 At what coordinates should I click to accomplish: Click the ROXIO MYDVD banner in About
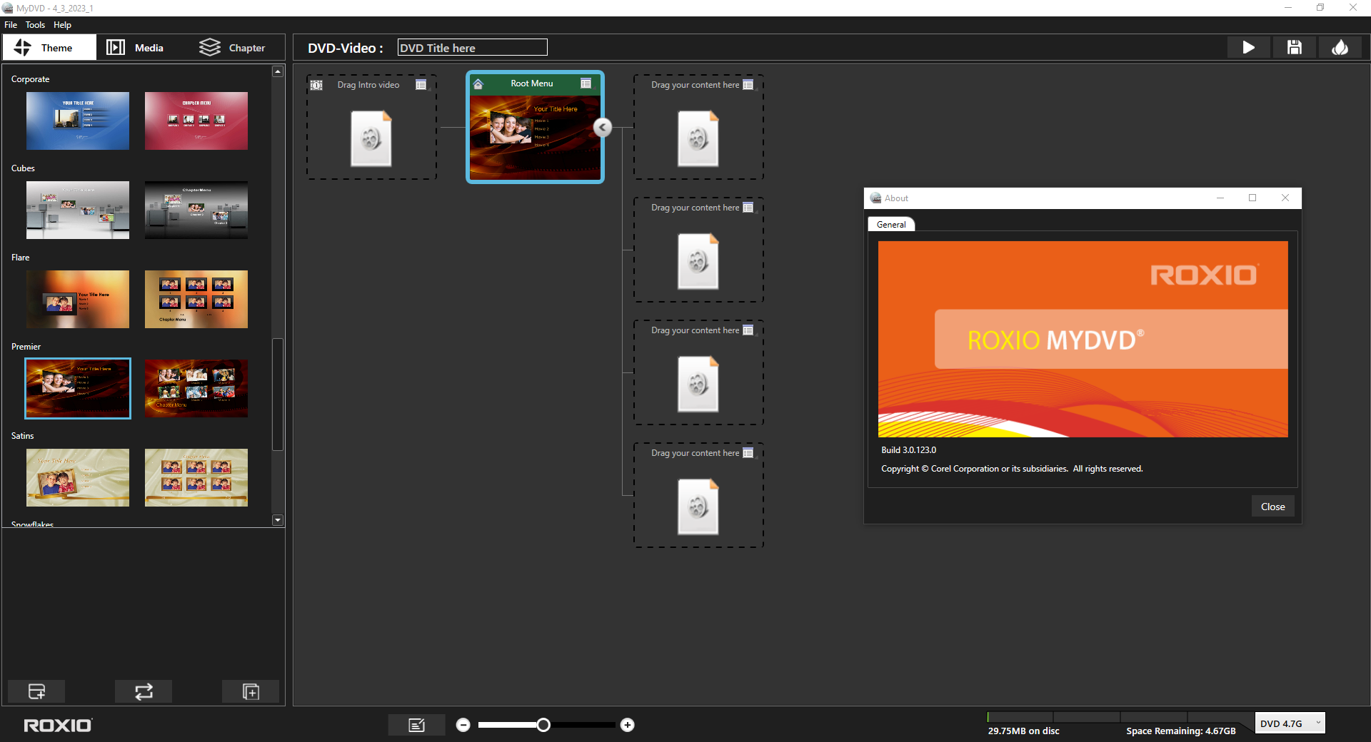coord(1083,339)
